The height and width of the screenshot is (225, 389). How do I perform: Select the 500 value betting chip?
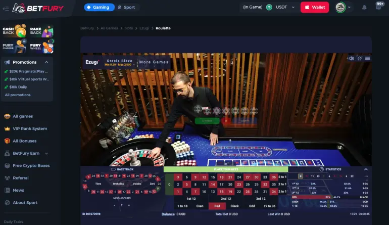click(254, 111)
